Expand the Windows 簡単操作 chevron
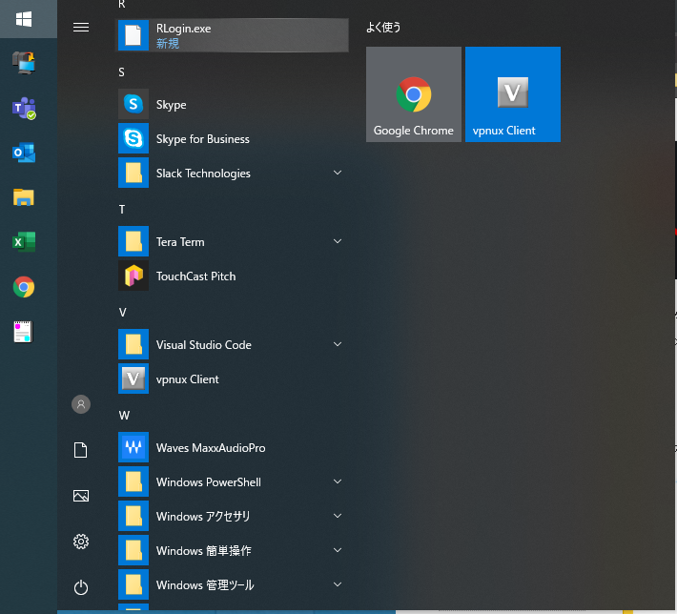Screen dimensions: 677x614 click(x=338, y=550)
